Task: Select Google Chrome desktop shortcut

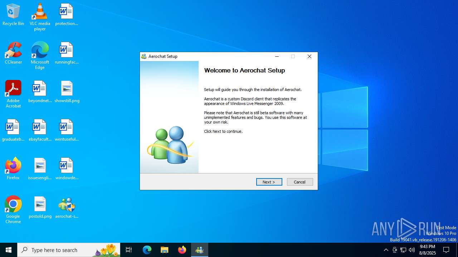Action: [x=13, y=210]
